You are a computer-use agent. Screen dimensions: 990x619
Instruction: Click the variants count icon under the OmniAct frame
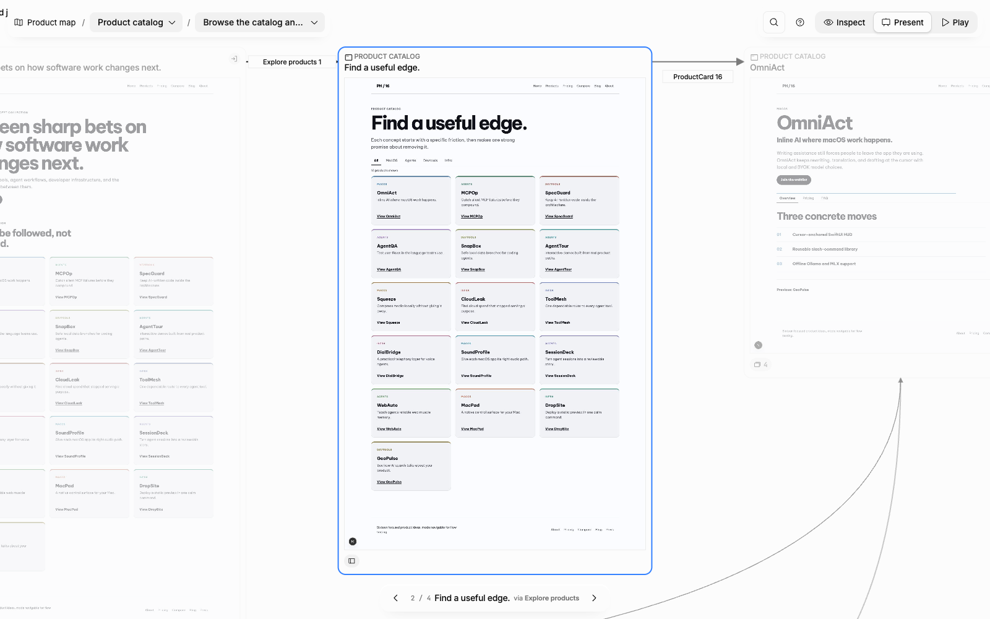(x=760, y=365)
